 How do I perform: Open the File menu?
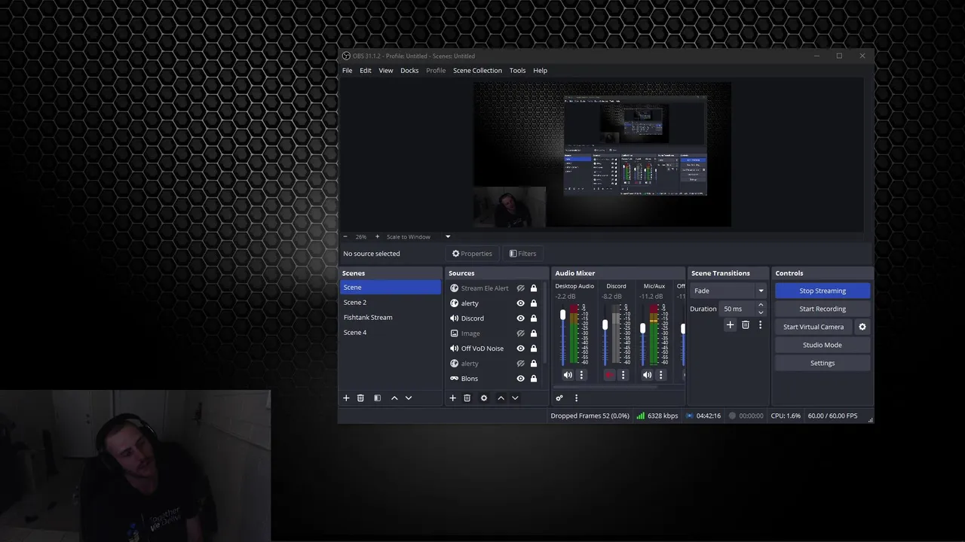347,70
